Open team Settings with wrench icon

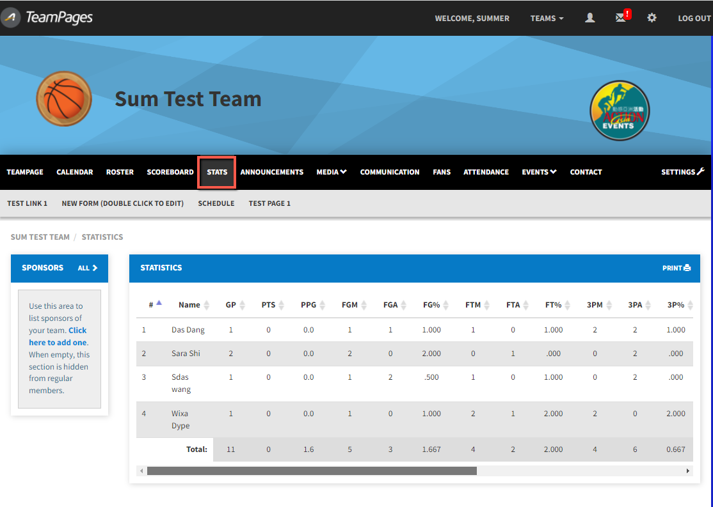click(x=682, y=172)
